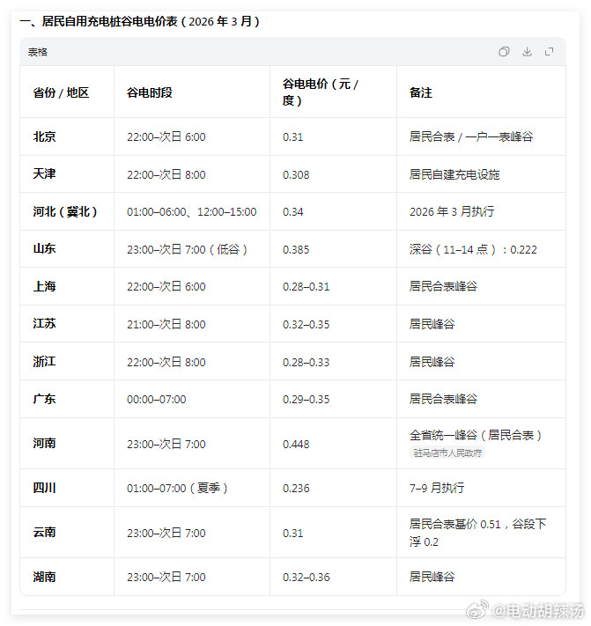Click the 00:00–07:00 time in 广东 row
Image resolution: width=591 pixels, height=626 pixels.
[157, 399]
